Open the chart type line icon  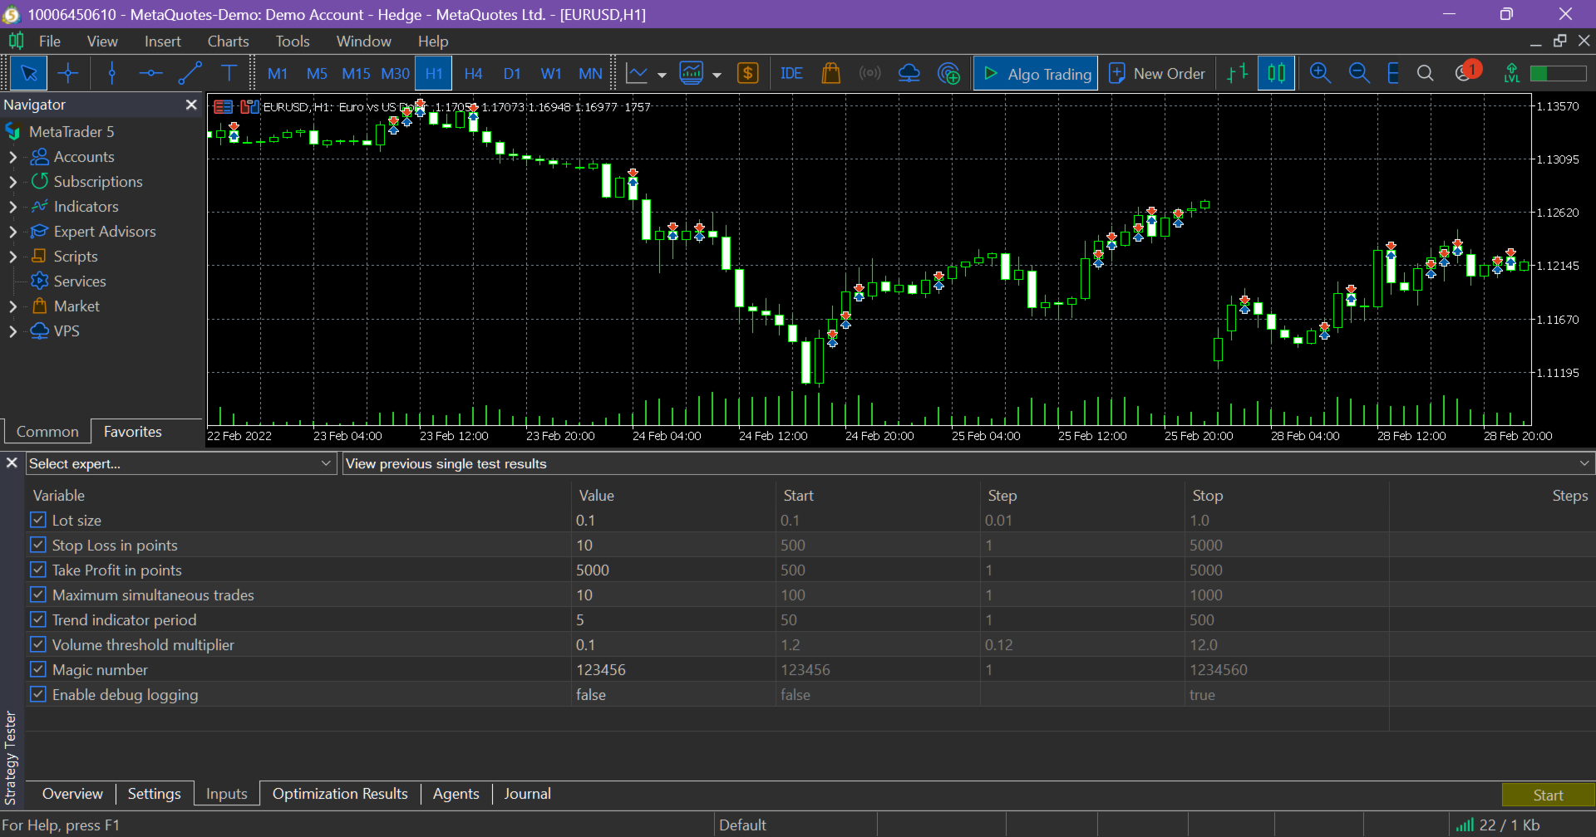point(637,74)
